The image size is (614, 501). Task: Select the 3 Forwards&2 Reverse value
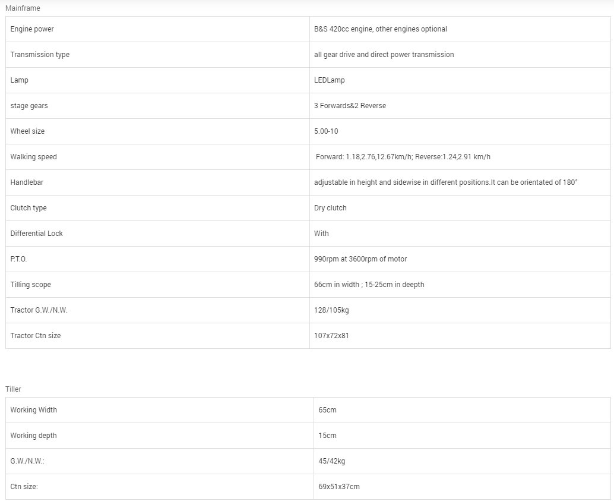[350, 106]
